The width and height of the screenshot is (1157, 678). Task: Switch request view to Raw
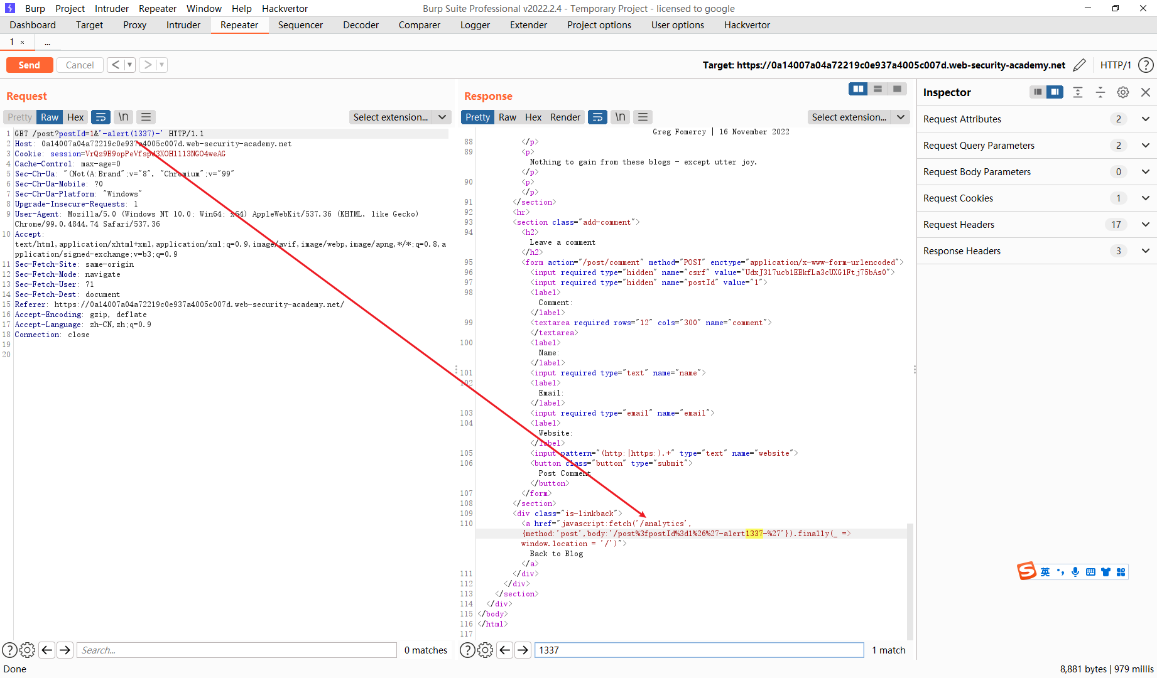point(50,117)
